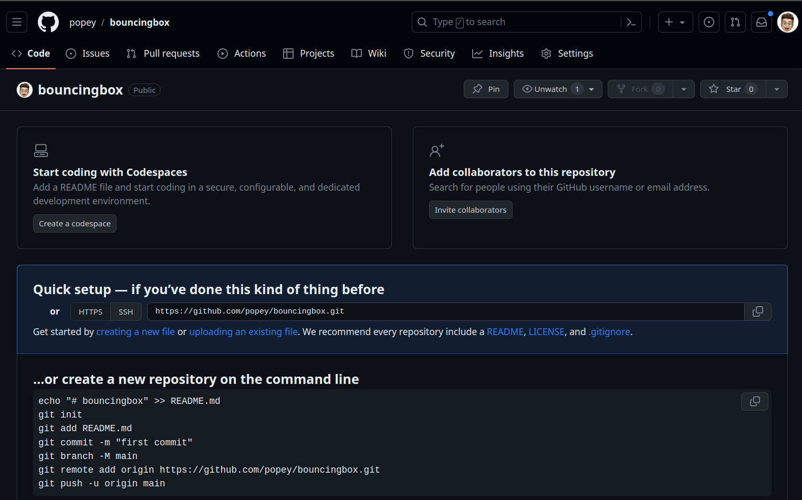Screen dimensions: 802x500
Task: Click Create a codespace button
Action: tap(75, 224)
